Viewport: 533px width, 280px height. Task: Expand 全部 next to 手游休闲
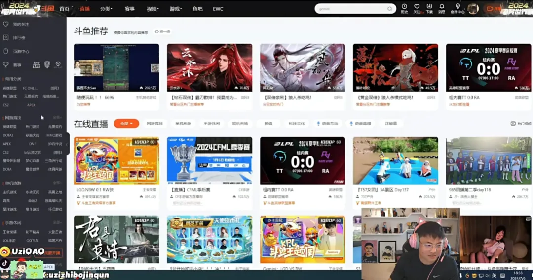(x=57, y=223)
